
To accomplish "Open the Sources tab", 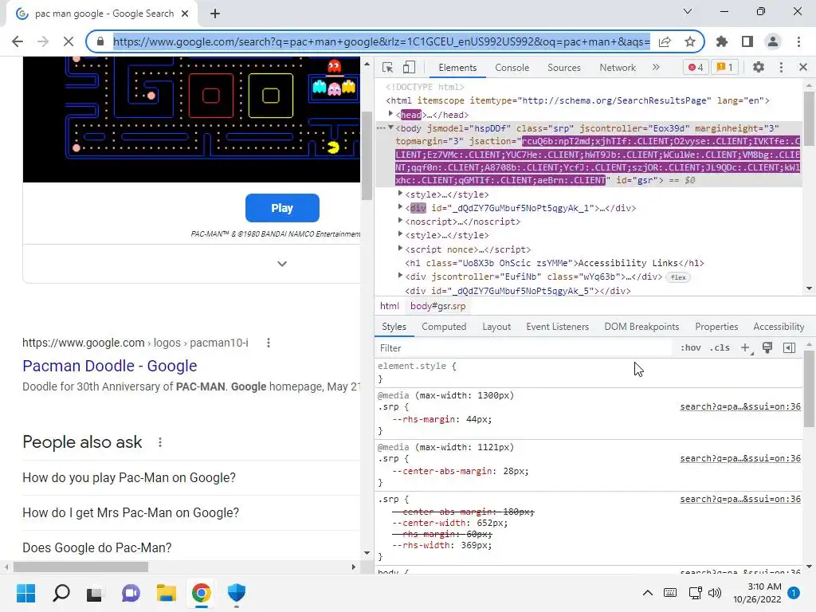I will [x=564, y=68].
